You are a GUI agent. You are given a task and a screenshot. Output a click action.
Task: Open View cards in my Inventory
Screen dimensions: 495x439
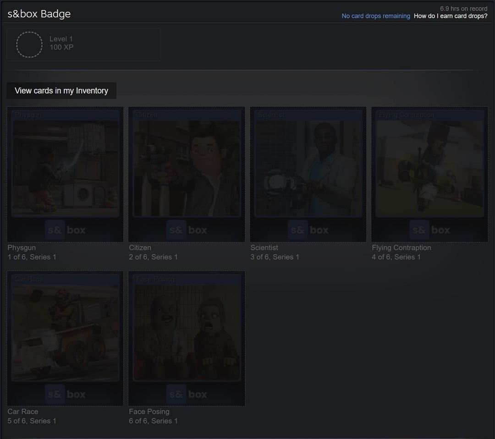coord(61,91)
